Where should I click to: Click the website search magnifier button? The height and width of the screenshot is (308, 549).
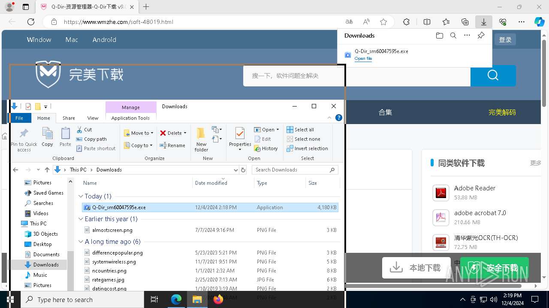[x=493, y=76]
